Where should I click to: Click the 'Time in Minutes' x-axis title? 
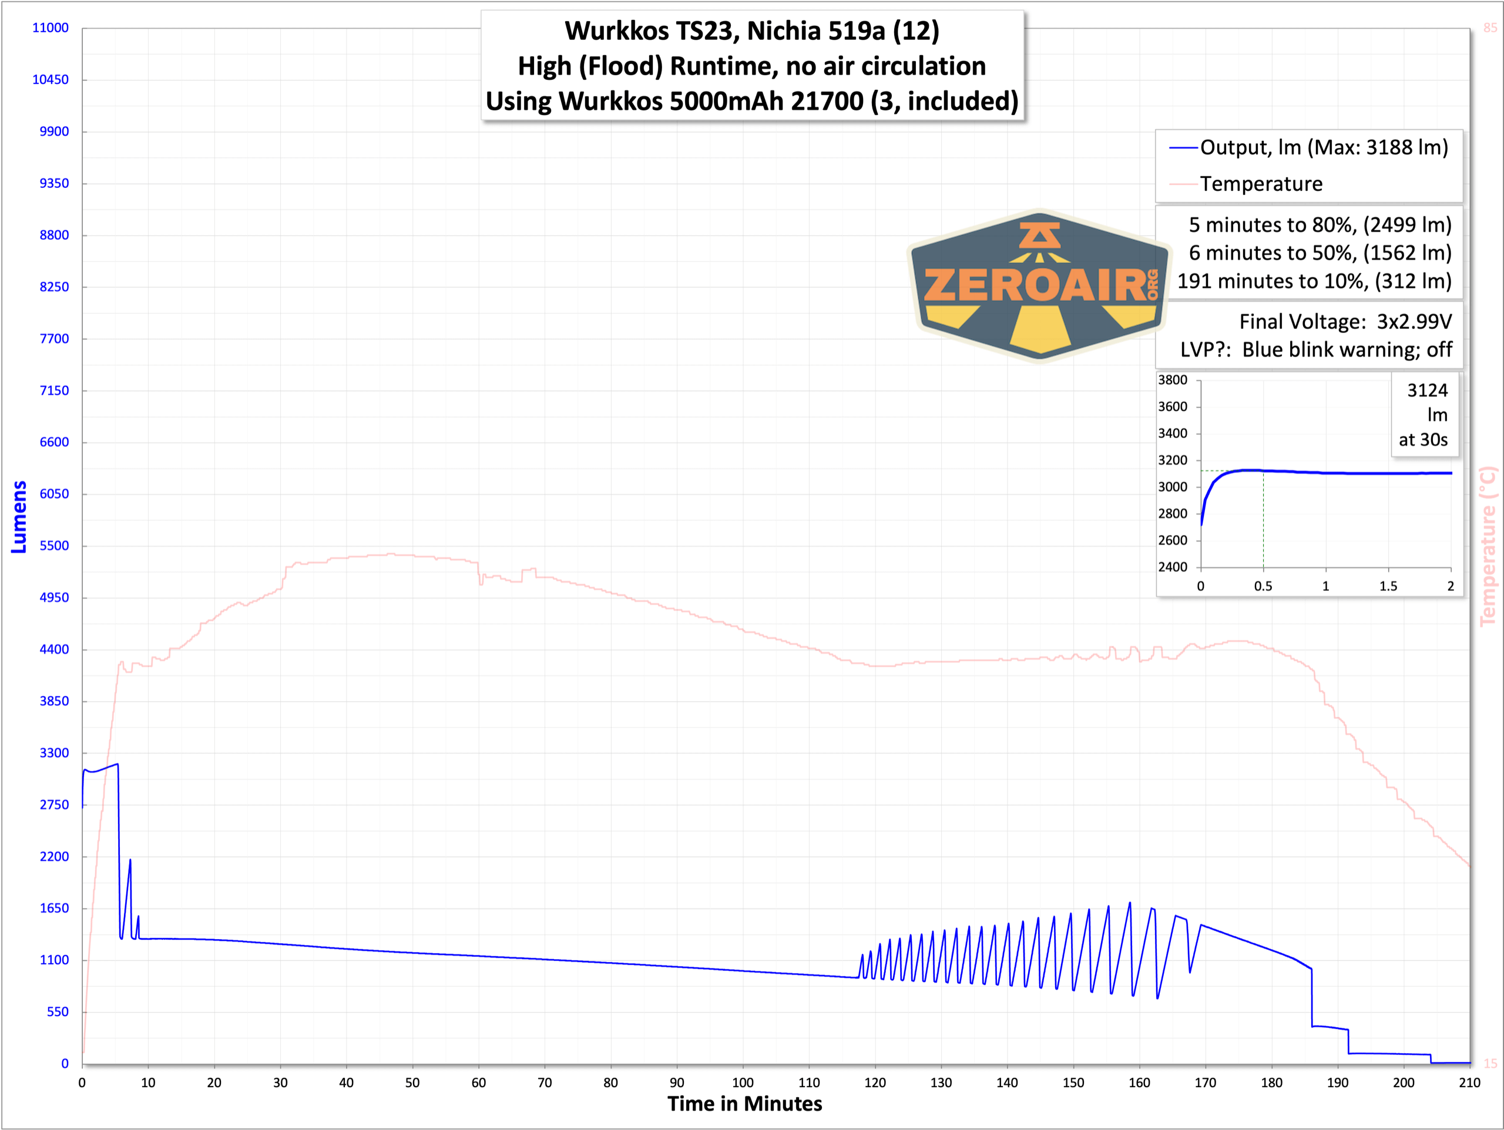(744, 1104)
